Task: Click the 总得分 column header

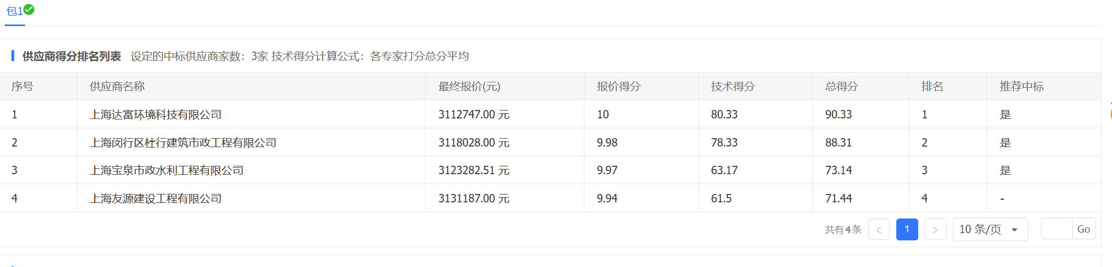Action: (841, 87)
